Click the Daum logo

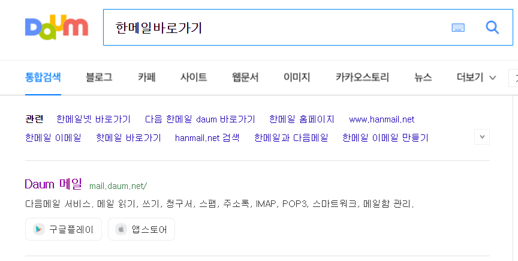coord(56,27)
